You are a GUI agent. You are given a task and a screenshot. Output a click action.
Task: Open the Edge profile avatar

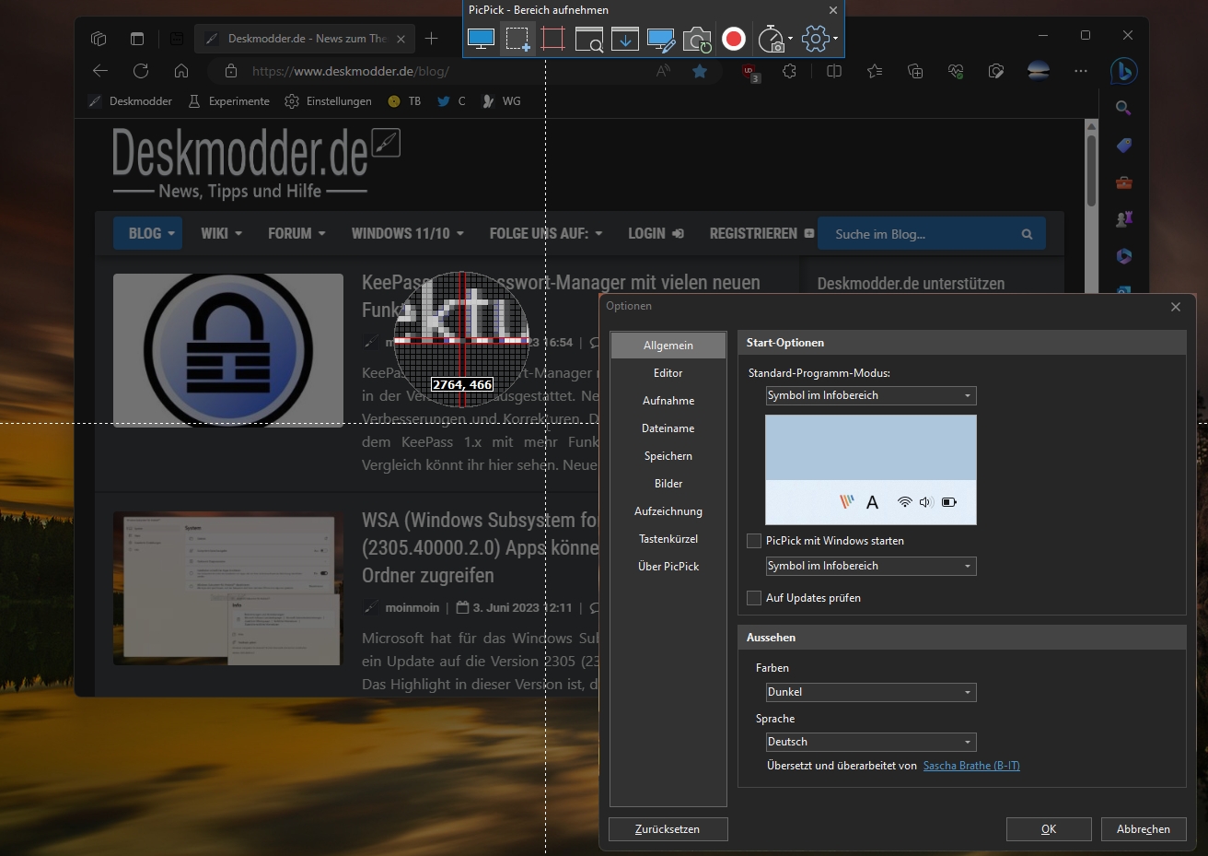pos(1039,71)
